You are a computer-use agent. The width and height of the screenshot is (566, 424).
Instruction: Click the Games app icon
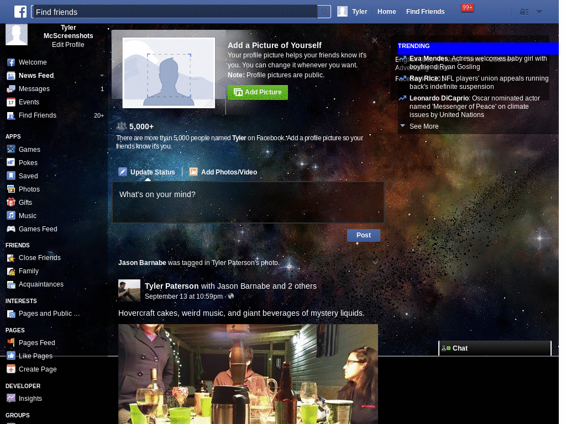11,149
